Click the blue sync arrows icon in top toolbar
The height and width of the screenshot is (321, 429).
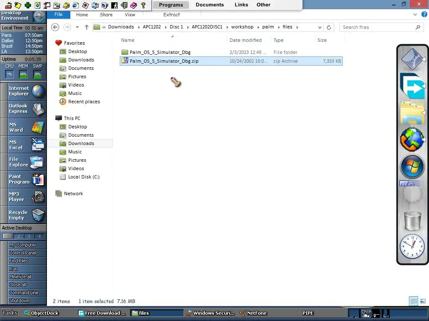click(95, 5)
